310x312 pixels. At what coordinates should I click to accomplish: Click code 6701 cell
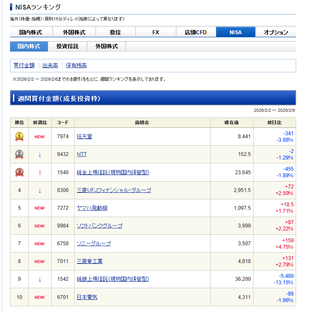[x=63, y=297]
